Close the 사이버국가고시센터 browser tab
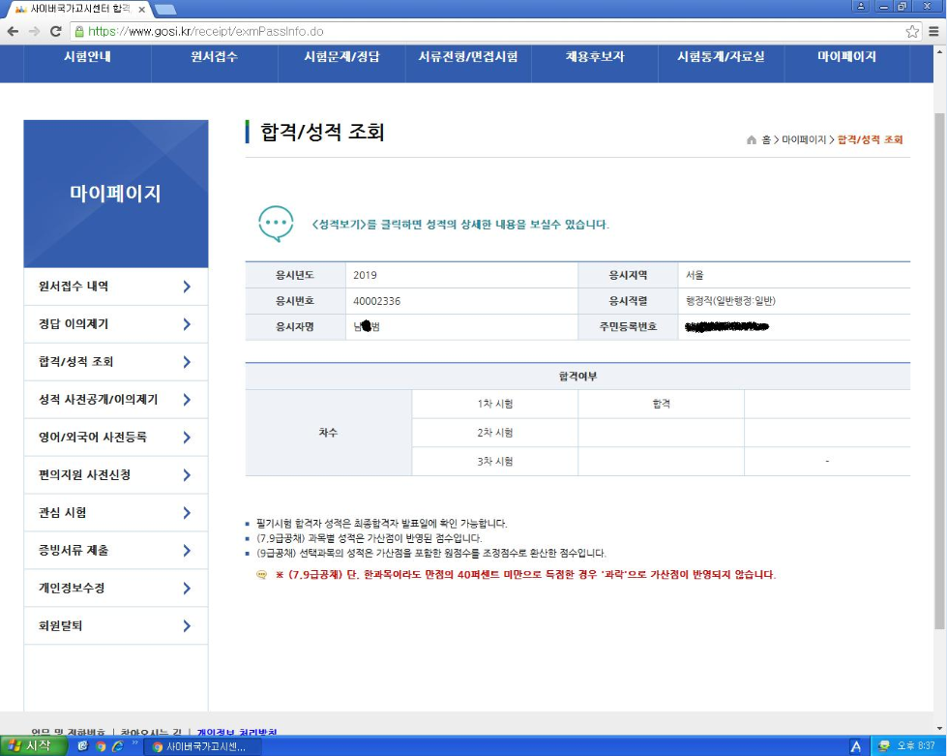 tap(141, 9)
